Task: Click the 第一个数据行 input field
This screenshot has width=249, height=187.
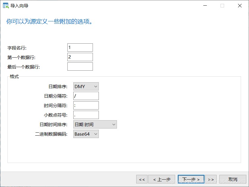Action: (x=80, y=57)
